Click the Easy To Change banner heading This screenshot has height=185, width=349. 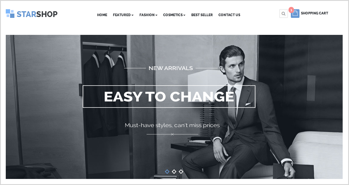click(x=169, y=97)
